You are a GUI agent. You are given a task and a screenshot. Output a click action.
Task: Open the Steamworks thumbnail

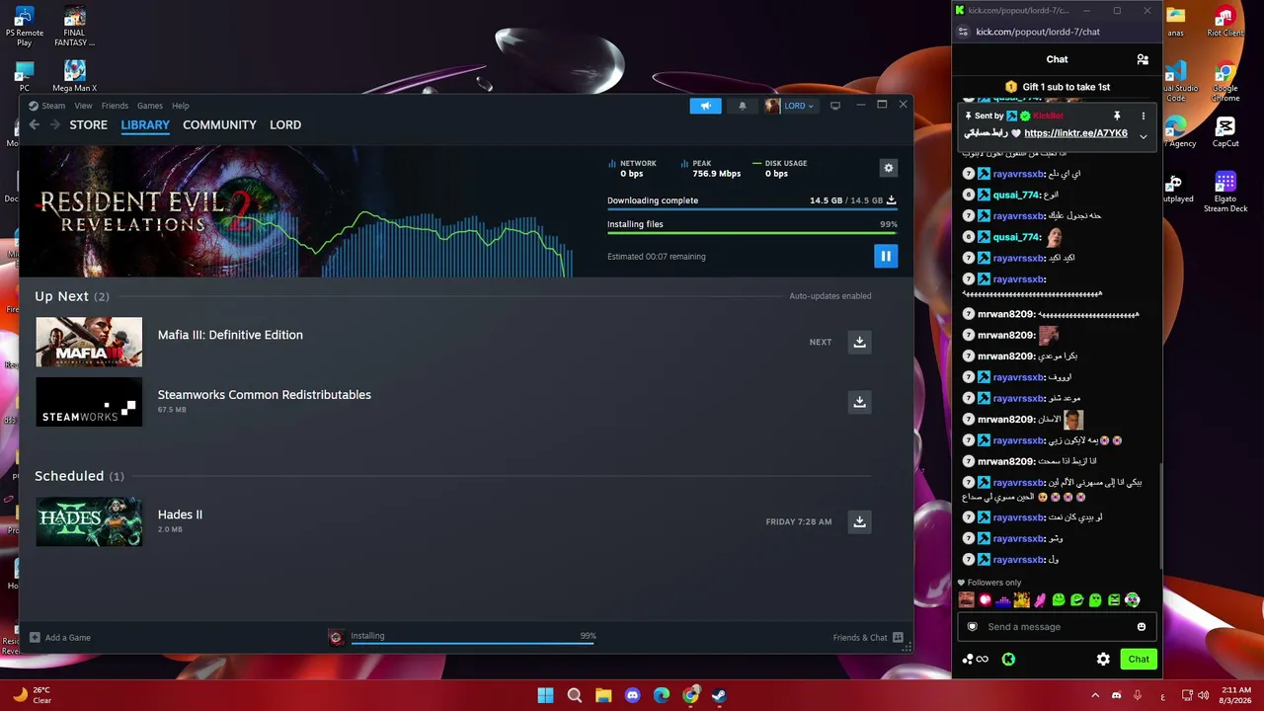coord(89,402)
